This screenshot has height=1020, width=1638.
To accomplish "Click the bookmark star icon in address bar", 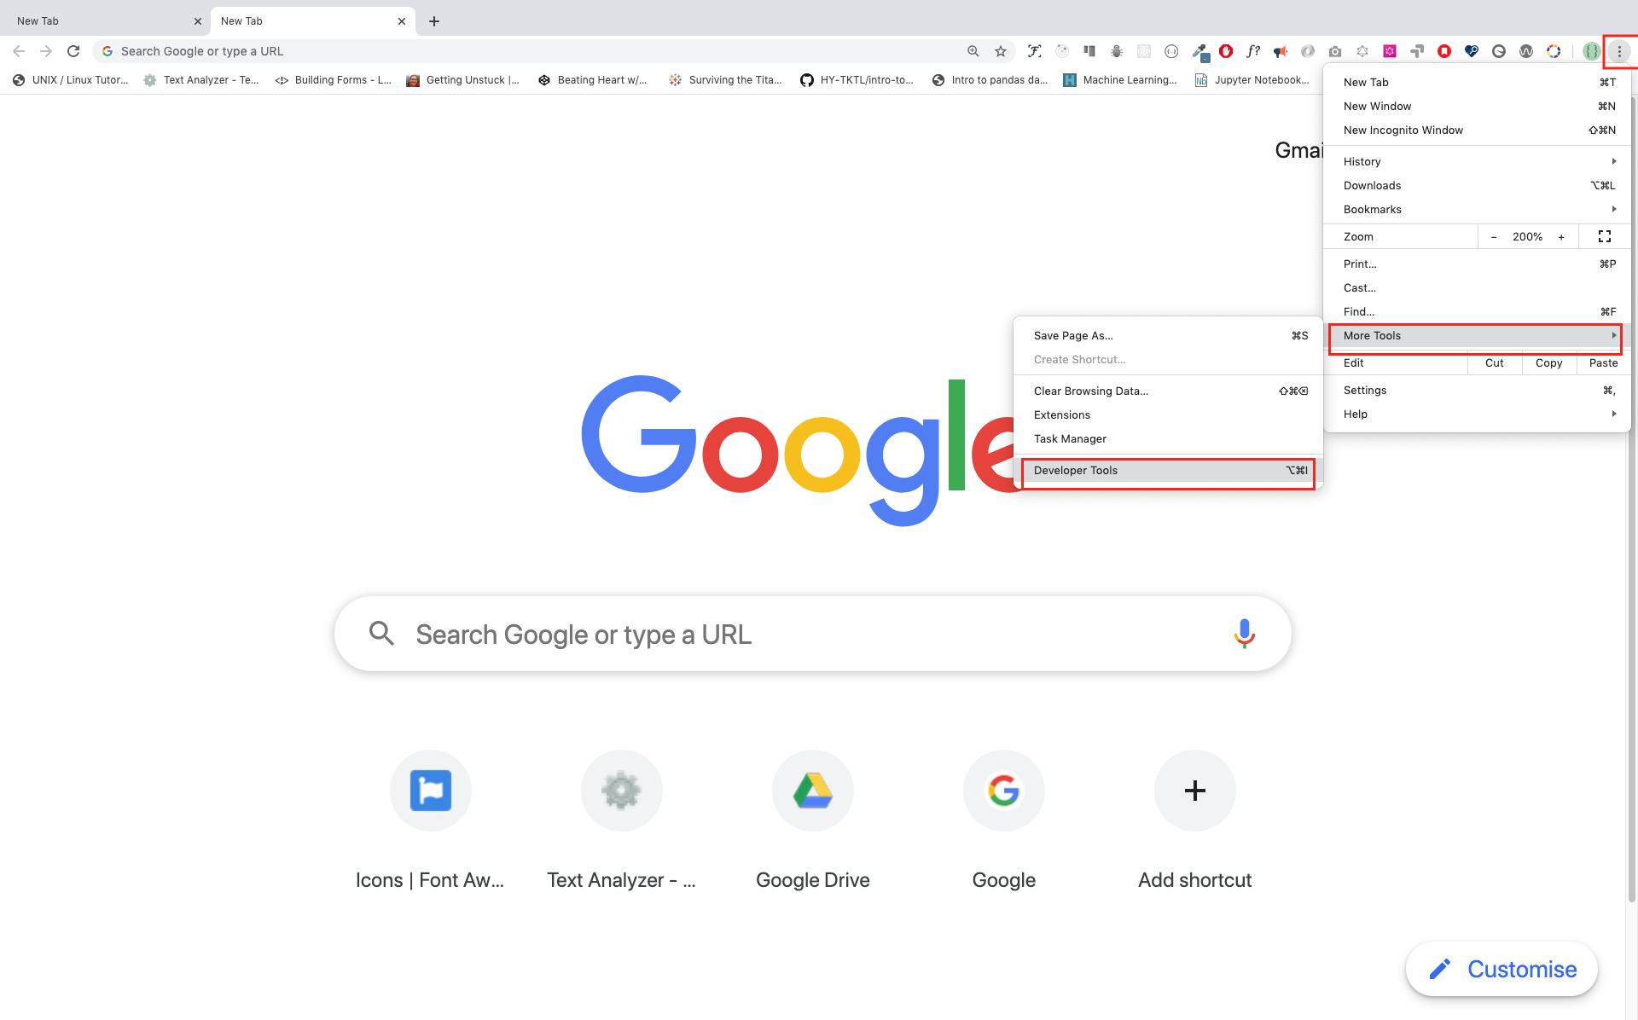I will click(1000, 49).
